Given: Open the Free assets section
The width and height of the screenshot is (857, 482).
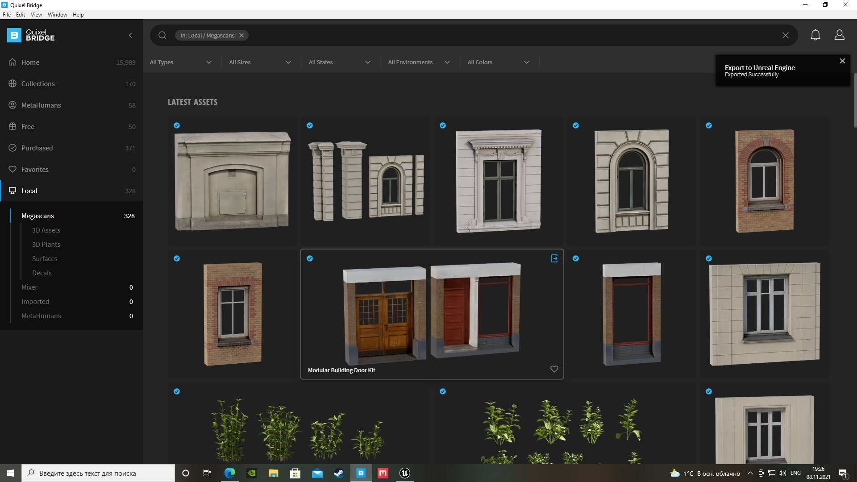Looking at the screenshot, I should tap(71, 126).
